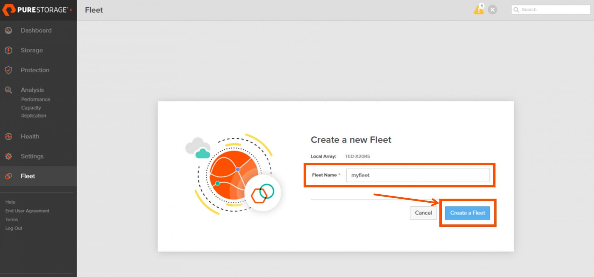The image size is (594, 277).
Task: Open the Settings page
Action: coord(32,156)
